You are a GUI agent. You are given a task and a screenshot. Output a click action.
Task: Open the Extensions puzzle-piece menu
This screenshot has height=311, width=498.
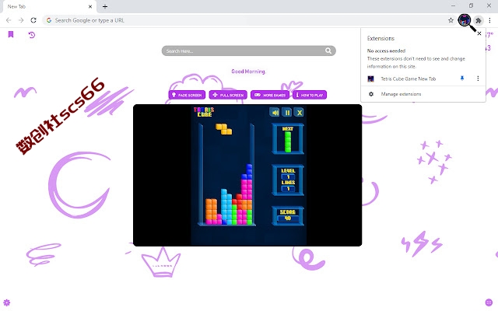click(x=479, y=20)
